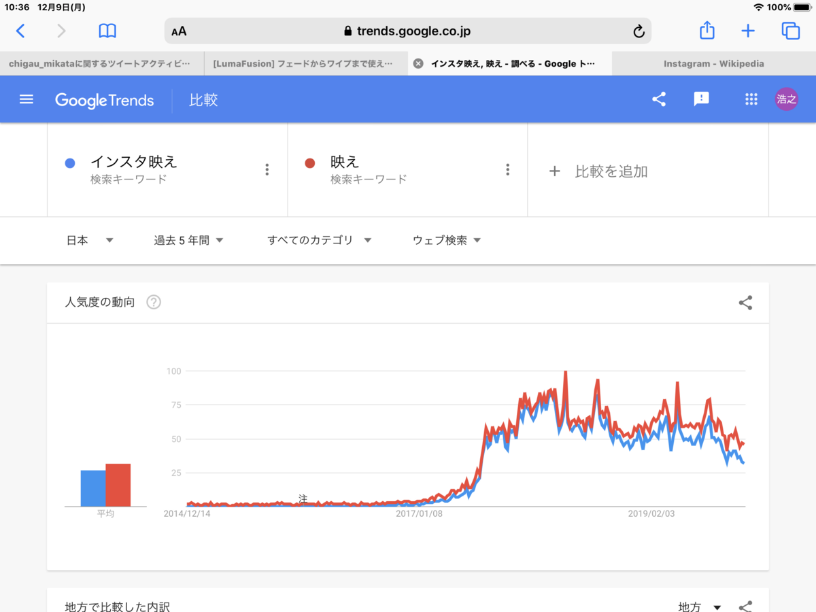Open Safari bookmarks book icon
816x612 pixels.
(107, 31)
